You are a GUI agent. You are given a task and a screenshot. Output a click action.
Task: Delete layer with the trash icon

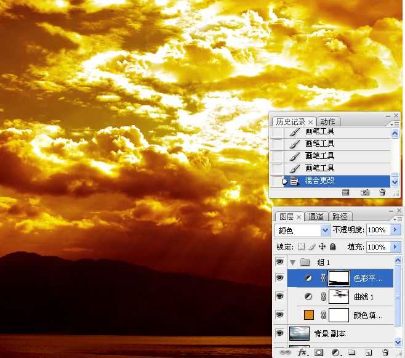point(385,352)
